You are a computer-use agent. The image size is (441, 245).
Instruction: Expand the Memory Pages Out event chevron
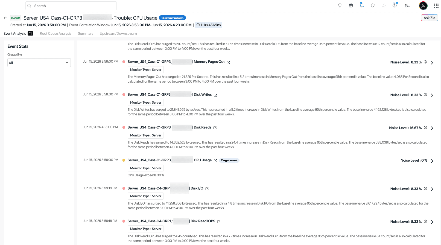(x=432, y=63)
